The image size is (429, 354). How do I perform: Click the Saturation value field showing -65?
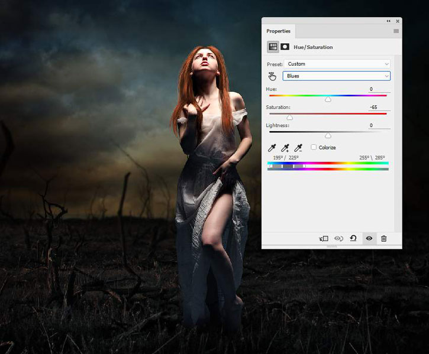pyautogui.click(x=379, y=107)
